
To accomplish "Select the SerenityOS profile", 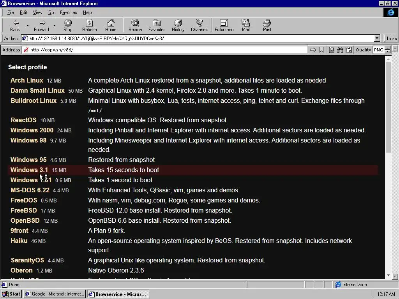I will tap(27, 260).
